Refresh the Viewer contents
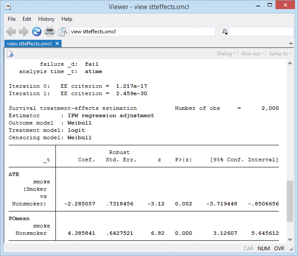This screenshot has height=256, width=298. pyautogui.click(x=37, y=32)
